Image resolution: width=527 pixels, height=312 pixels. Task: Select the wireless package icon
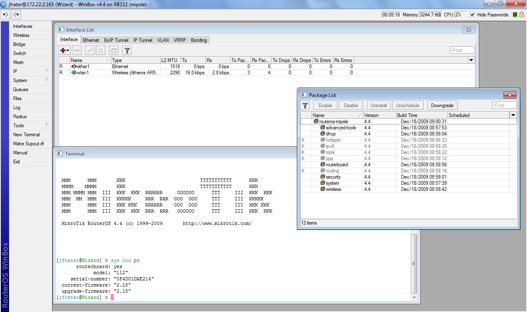pos(323,189)
